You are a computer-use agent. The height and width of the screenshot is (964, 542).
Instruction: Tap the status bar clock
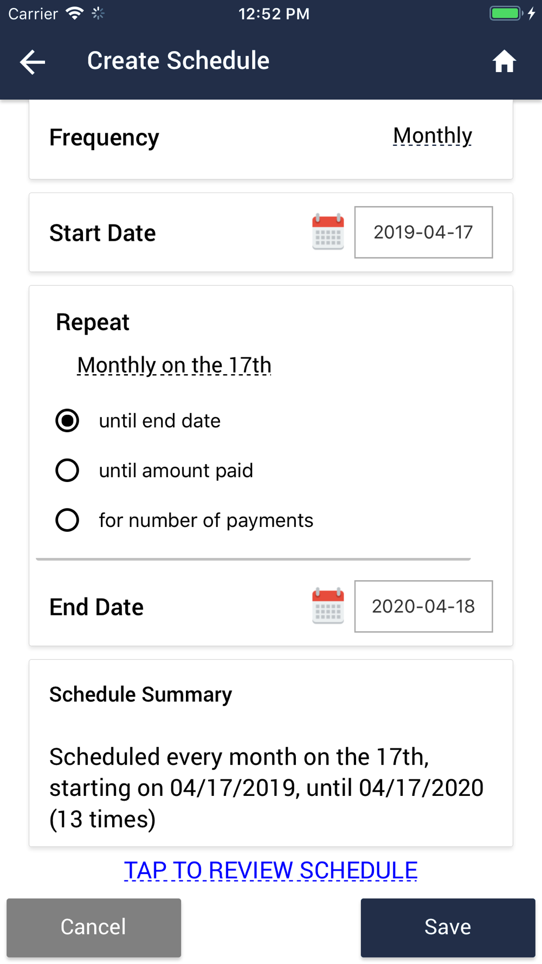click(274, 14)
